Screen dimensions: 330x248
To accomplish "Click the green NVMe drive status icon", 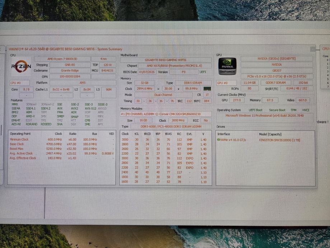I will 218,140.
